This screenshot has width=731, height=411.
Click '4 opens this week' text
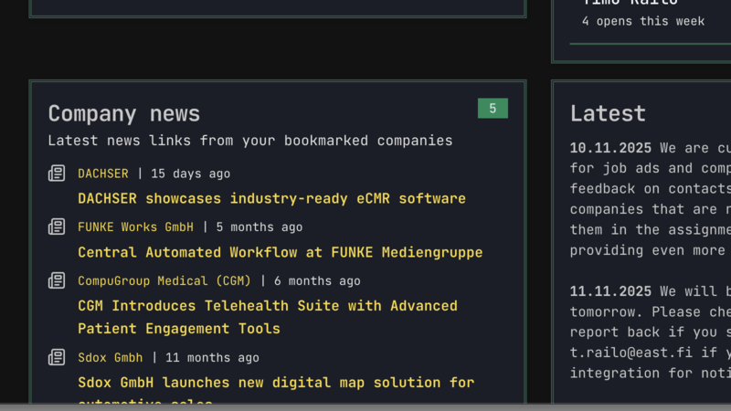pyautogui.click(x=643, y=21)
